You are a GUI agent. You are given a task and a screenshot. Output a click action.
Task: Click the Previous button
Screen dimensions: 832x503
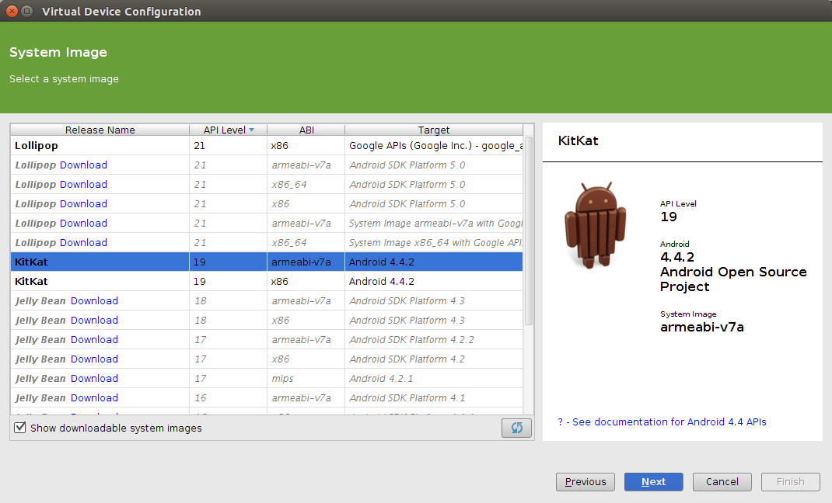[586, 482]
